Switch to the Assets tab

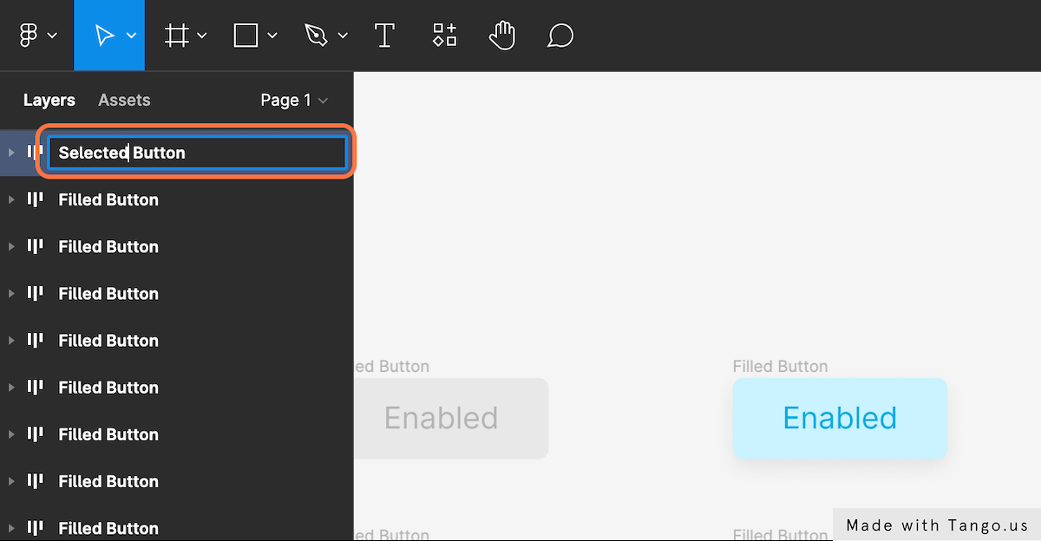124,101
